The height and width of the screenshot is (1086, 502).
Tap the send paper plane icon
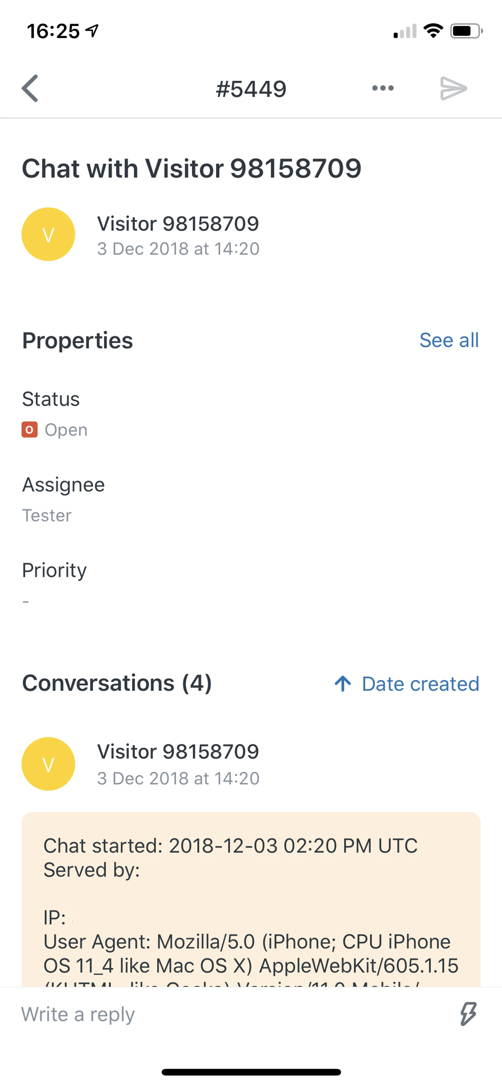(453, 89)
